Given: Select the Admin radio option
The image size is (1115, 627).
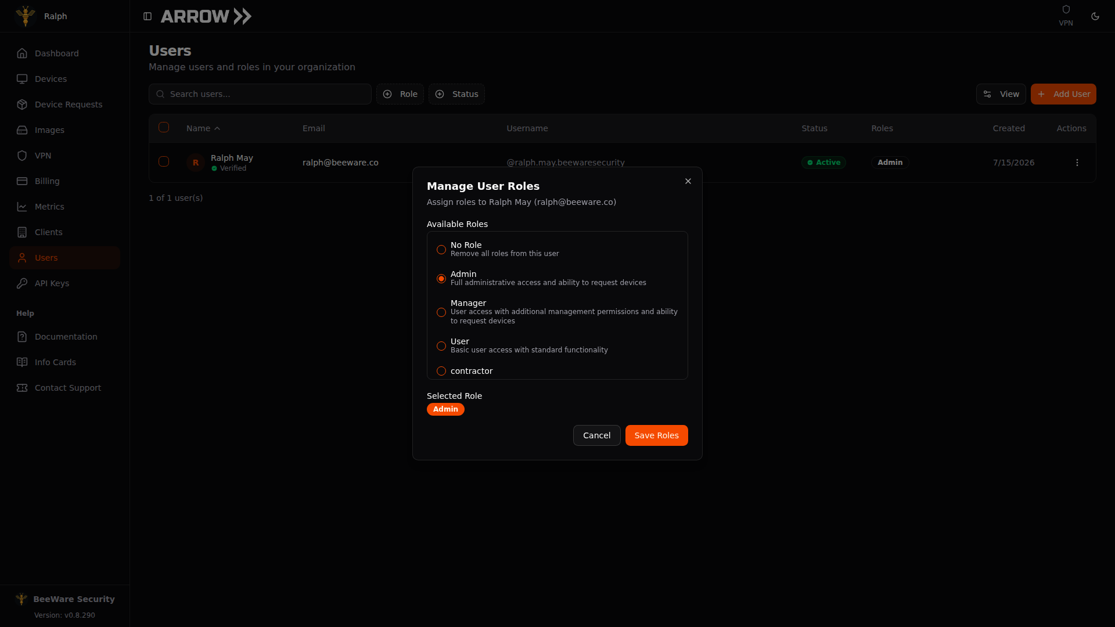Looking at the screenshot, I should (441, 279).
